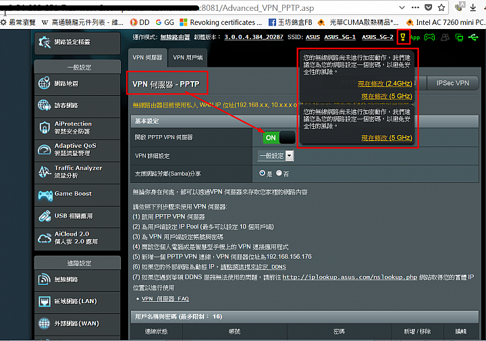Image resolution: width=486 pixels, height=341 pixels.
Task: Open USB application icon
Action: click(x=45, y=216)
